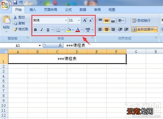
Task: Apply yellow fill color bucket
Action: click(x=69, y=30)
